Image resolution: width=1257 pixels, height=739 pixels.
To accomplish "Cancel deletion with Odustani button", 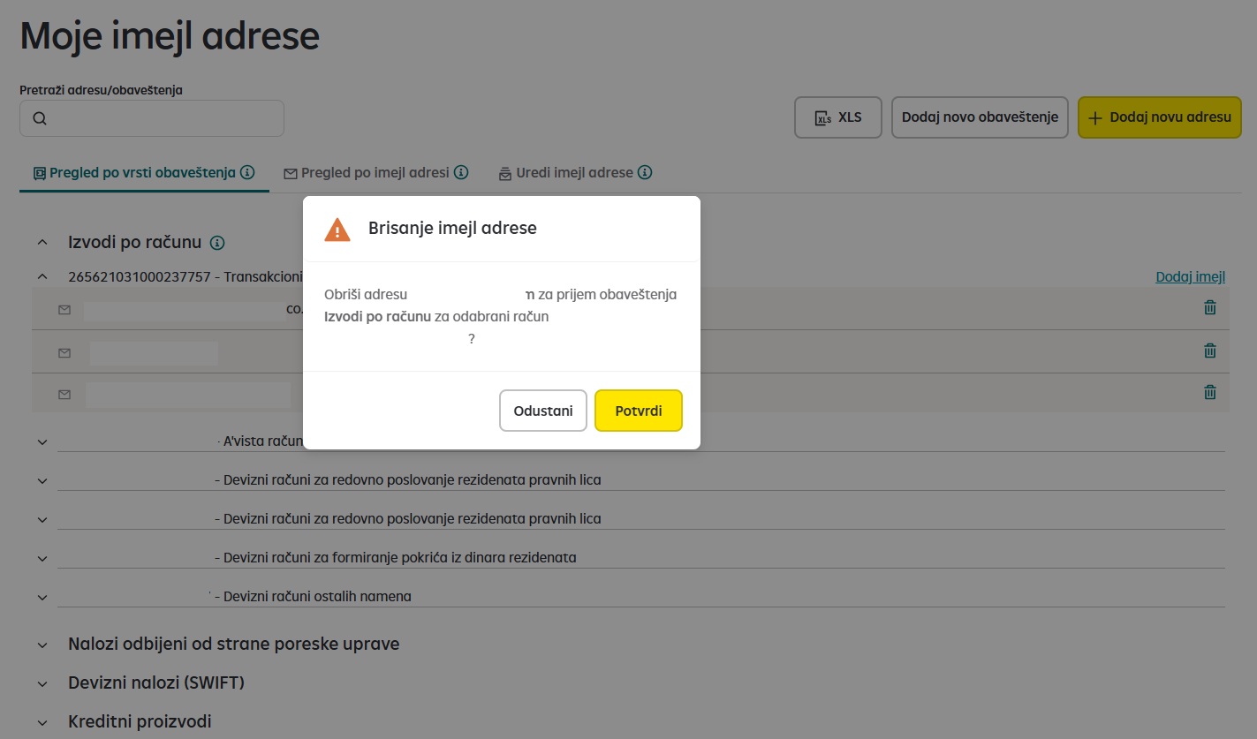I will coord(543,411).
